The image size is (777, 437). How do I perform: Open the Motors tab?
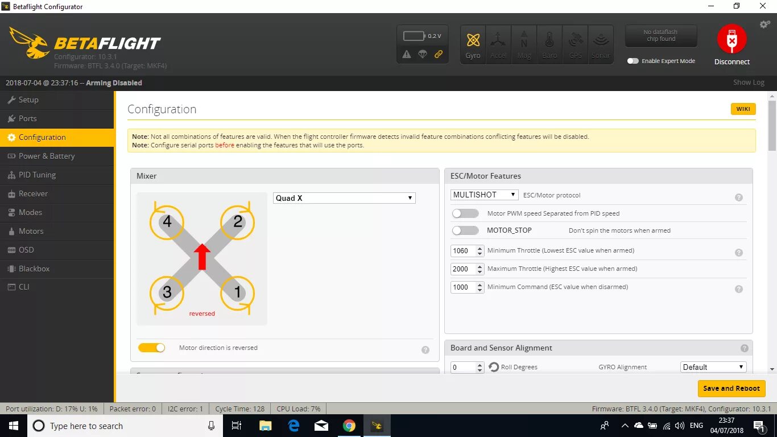[57, 231]
